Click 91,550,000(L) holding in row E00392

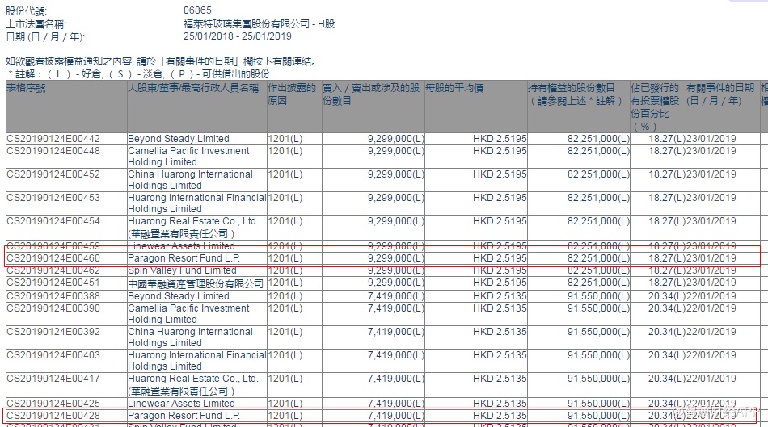[598, 332]
